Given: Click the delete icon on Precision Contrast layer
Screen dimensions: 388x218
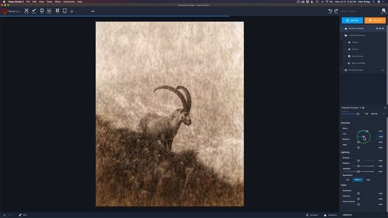Looking at the screenshot, I should coord(380,28).
